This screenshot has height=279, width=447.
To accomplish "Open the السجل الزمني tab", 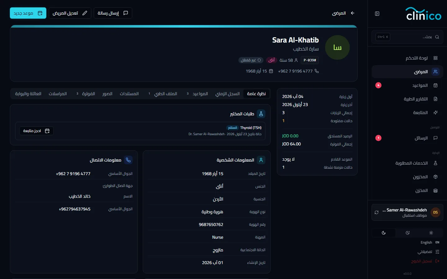I will pos(228,94).
